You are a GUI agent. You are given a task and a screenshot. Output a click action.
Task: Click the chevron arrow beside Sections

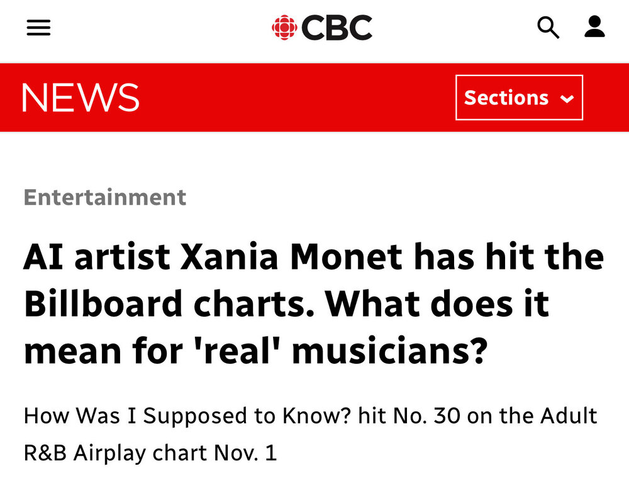point(567,99)
